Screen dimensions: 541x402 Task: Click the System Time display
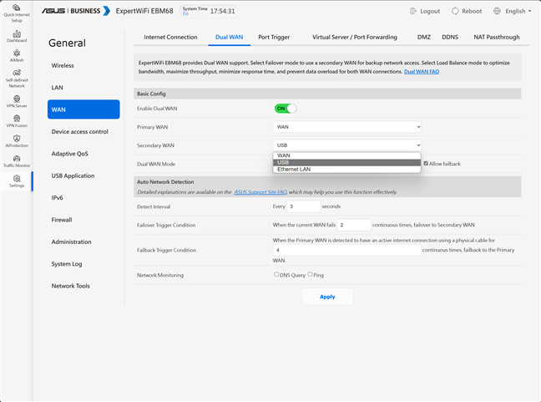tap(209, 11)
